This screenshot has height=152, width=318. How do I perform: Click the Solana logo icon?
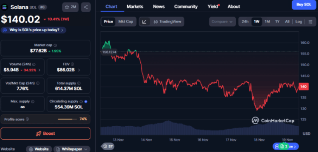pos(4,7)
